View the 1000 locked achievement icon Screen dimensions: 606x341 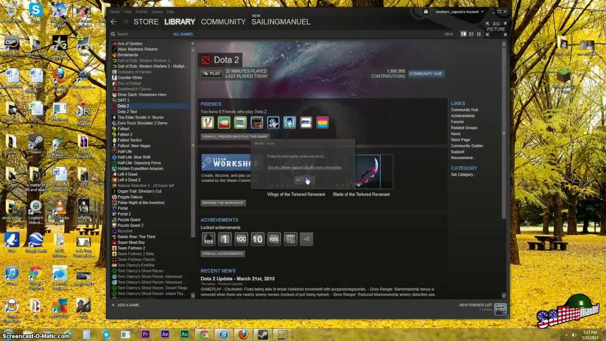(x=274, y=239)
